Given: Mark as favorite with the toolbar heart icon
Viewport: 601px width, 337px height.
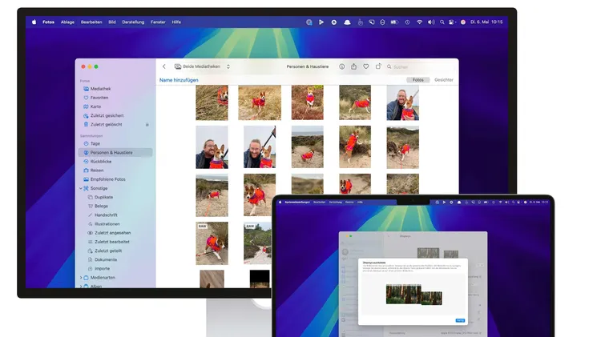Looking at the screenshot, I should point(366,66).
